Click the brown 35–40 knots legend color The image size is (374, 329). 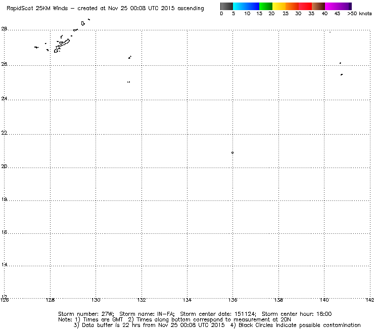(x=318, y=6)
